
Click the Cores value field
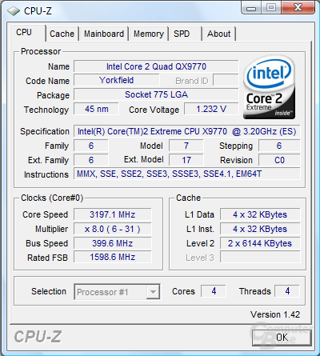pyautogui.click(x=214, y=291)
